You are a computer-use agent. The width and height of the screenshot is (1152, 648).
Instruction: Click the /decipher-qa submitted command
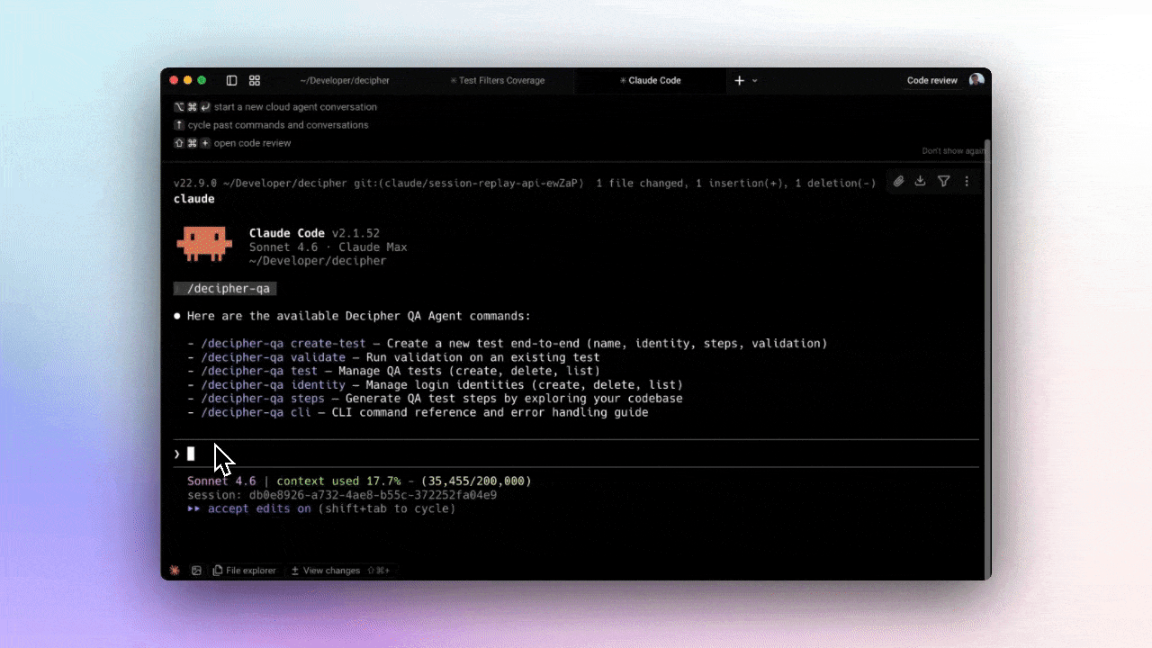click(225, 289)
